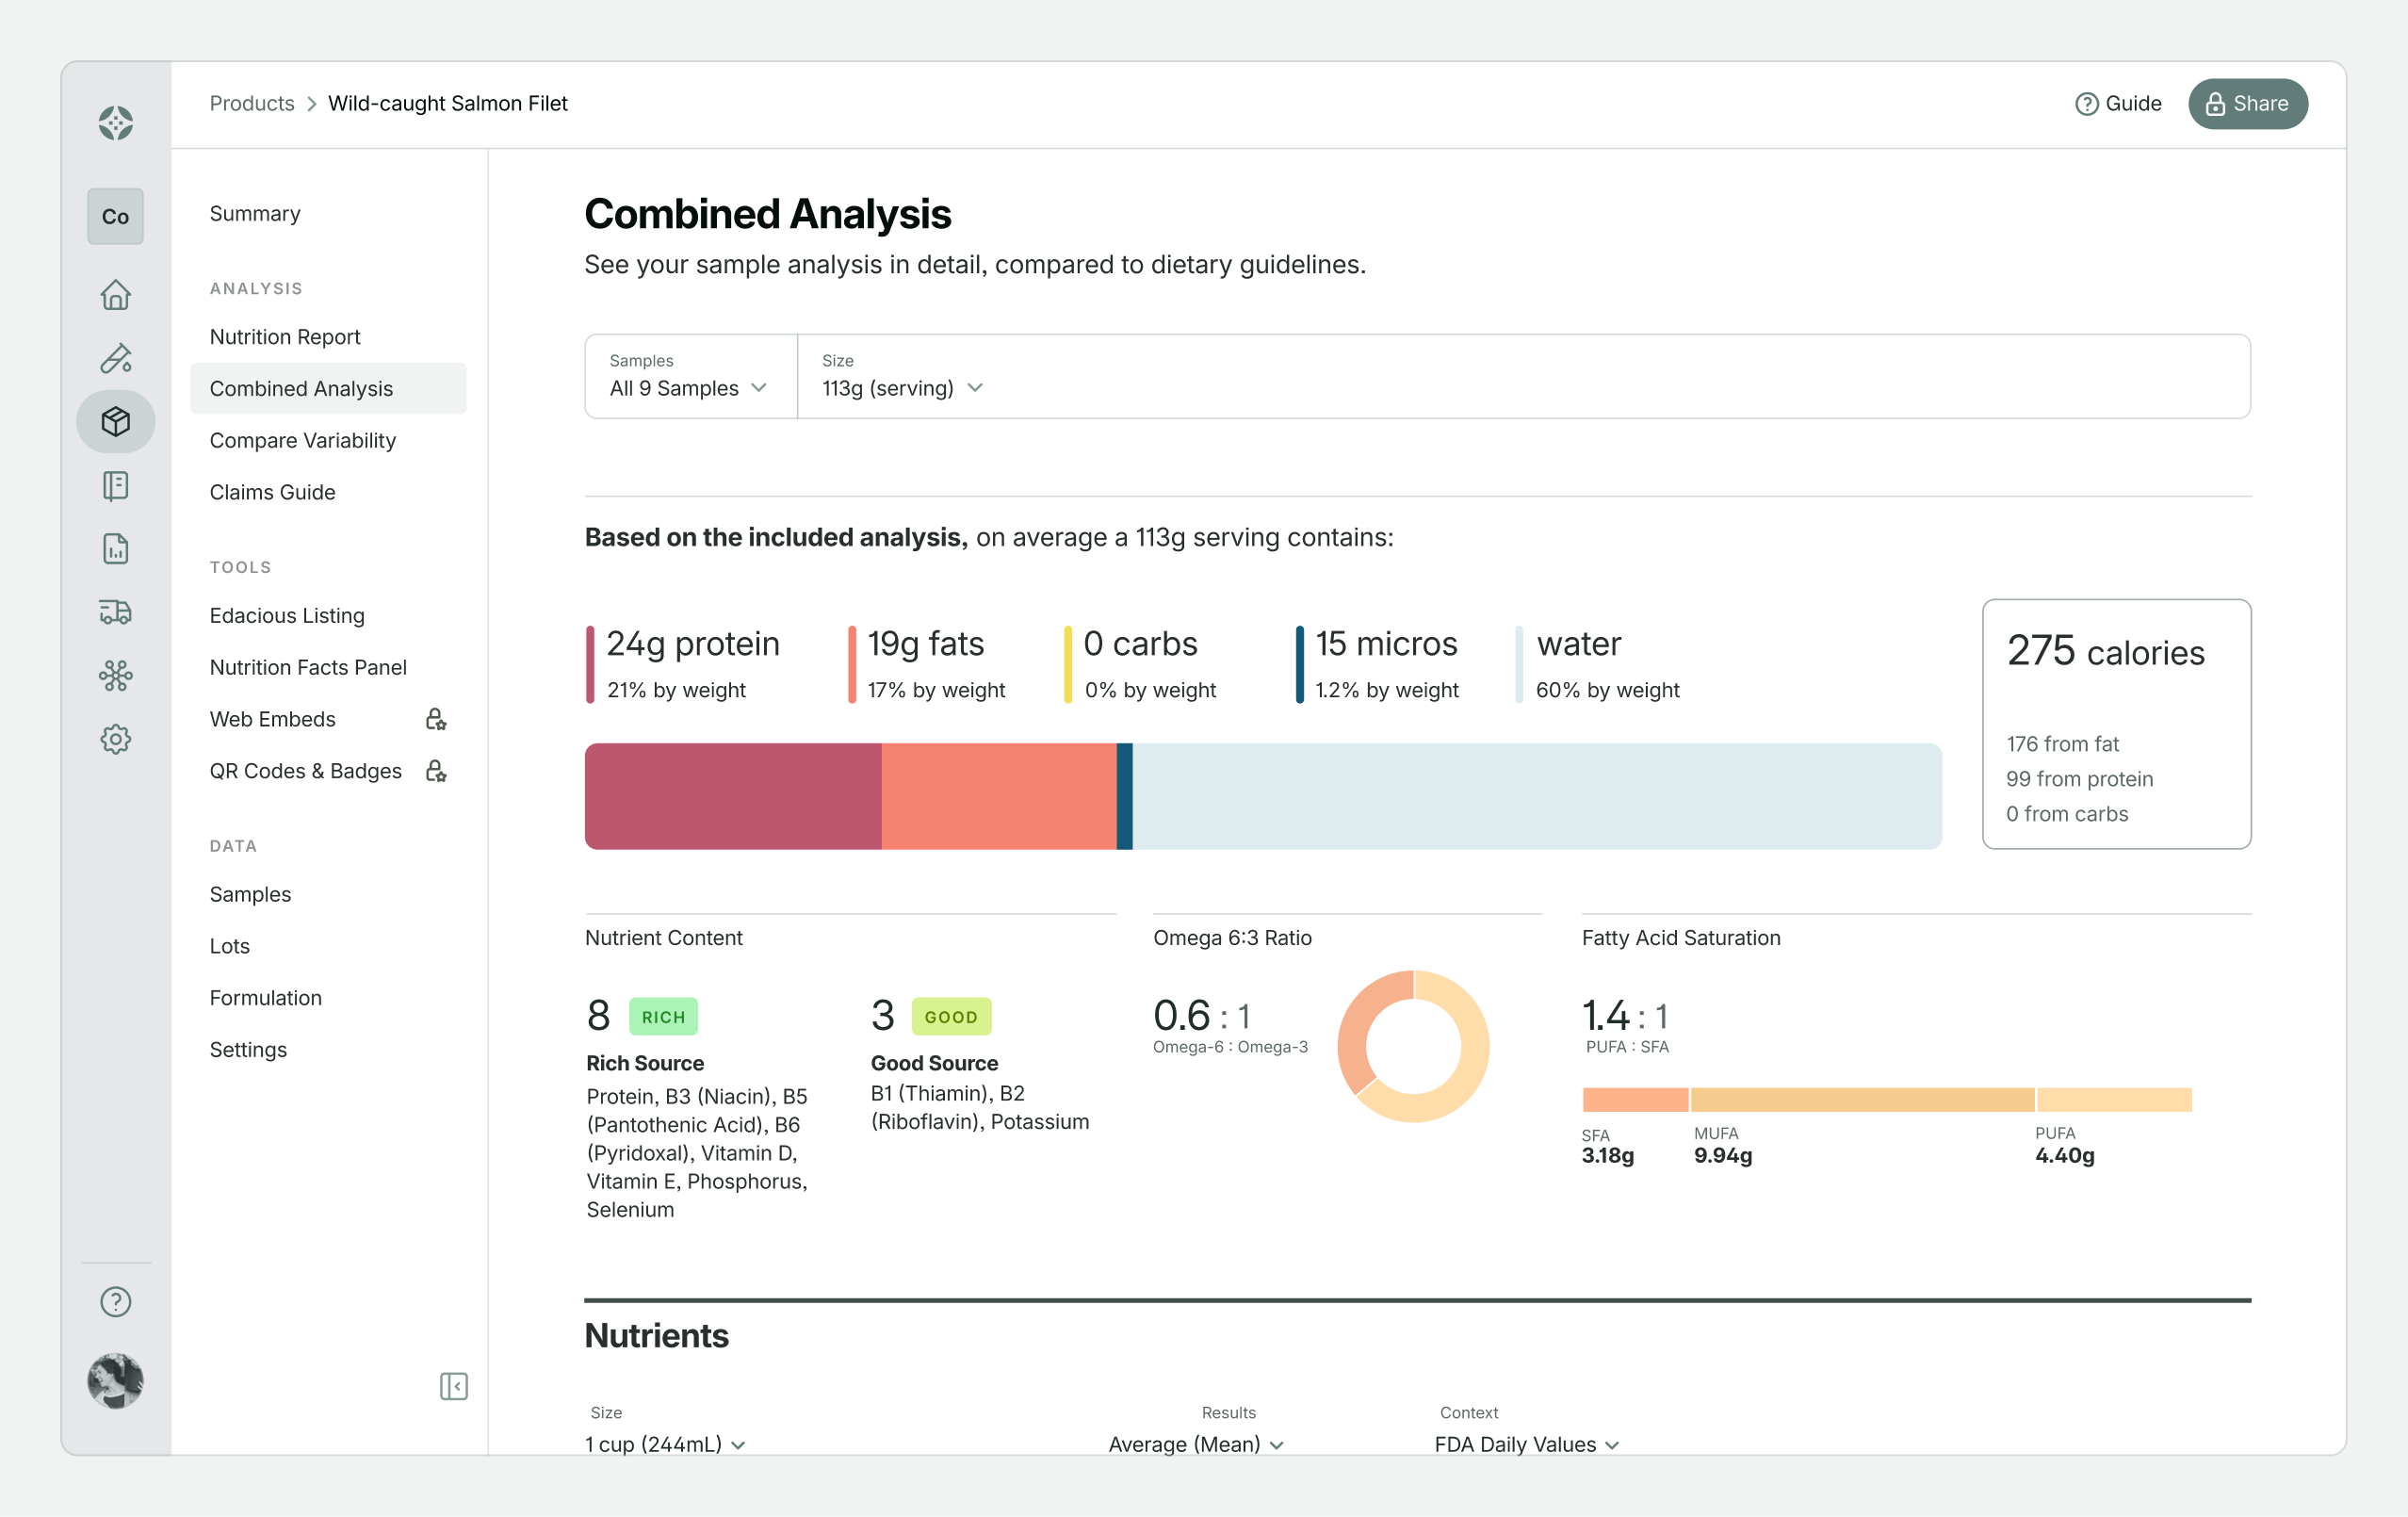Click the molecule network icon

[x=115, y=676]
